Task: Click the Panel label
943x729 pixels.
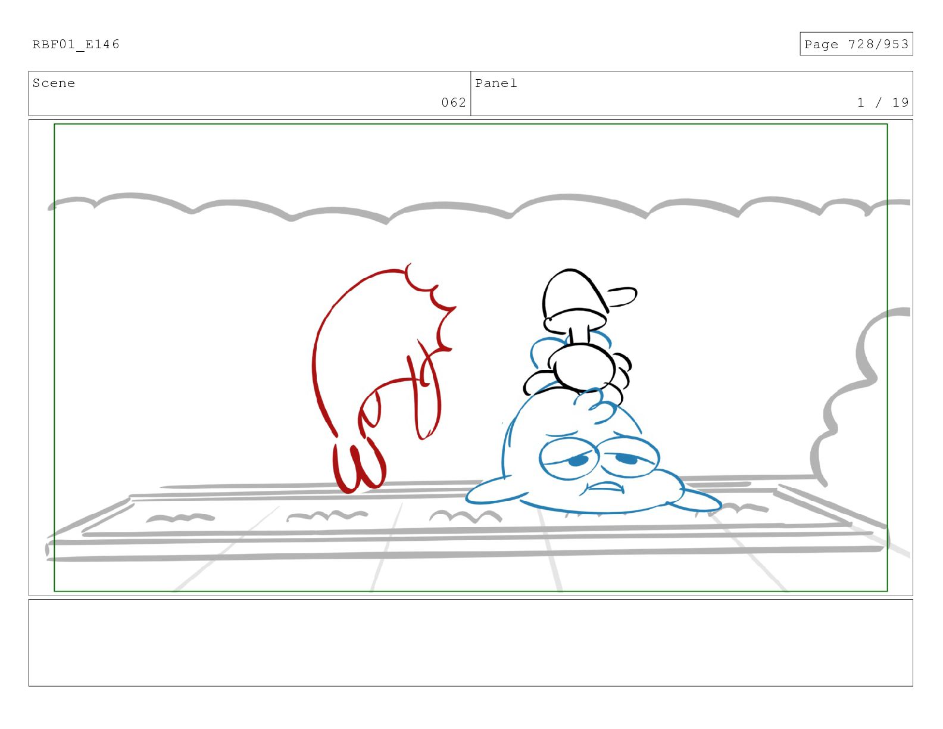Action: coord(496,83)
